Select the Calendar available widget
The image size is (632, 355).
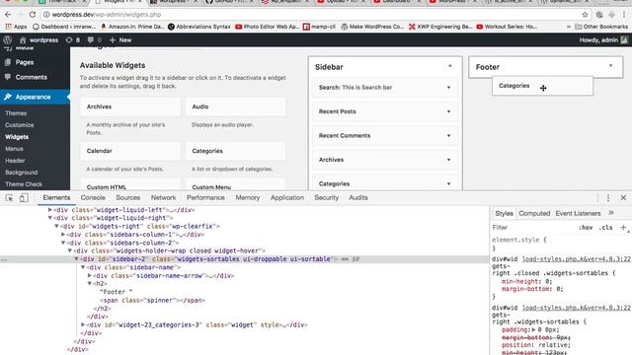pos(130,151)
